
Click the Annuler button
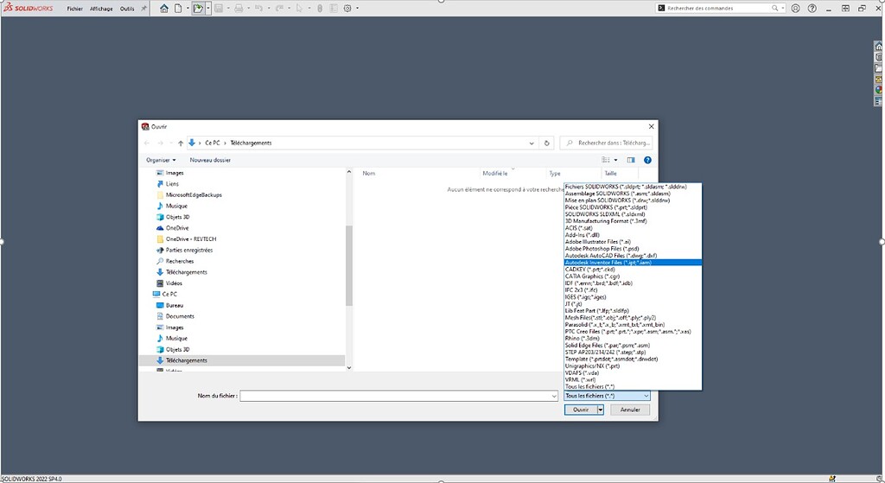[x=630, y=410]
